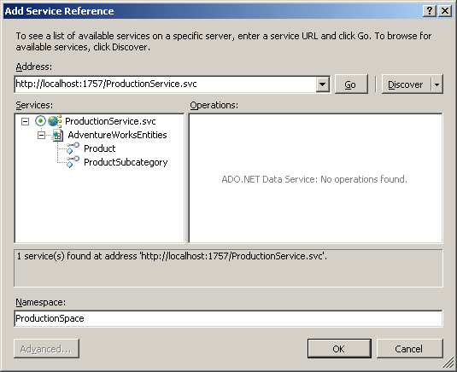Click the resize grip at dialog corner
This screenshot has width=457, height=372.
[448, 363]
